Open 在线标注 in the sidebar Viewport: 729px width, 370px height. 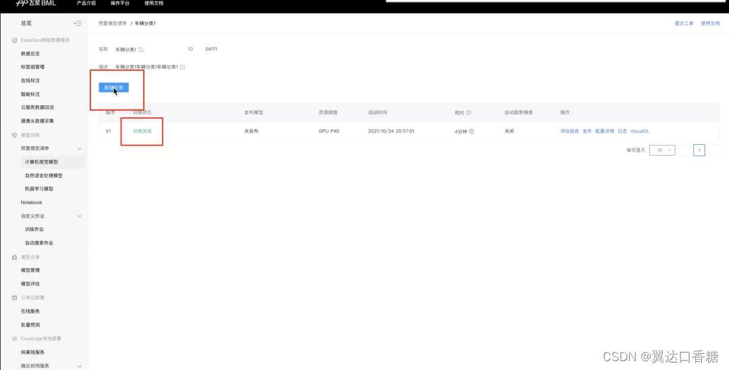click(30, 80)
